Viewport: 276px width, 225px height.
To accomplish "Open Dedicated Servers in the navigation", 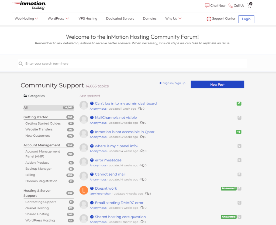I will 120,19.
